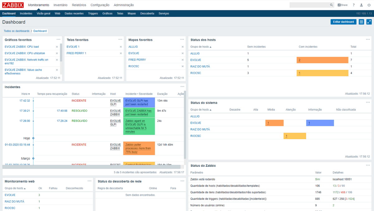Click incident time 17:42:32
The width and height of the screenshot is (374, 211).
[25, 101]
